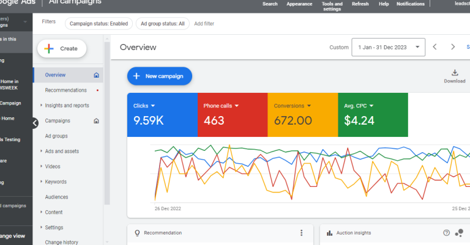This screenshot has height=245, width=470.
Task: Open the Clicks metric dropdown
Action: (152, 106)
